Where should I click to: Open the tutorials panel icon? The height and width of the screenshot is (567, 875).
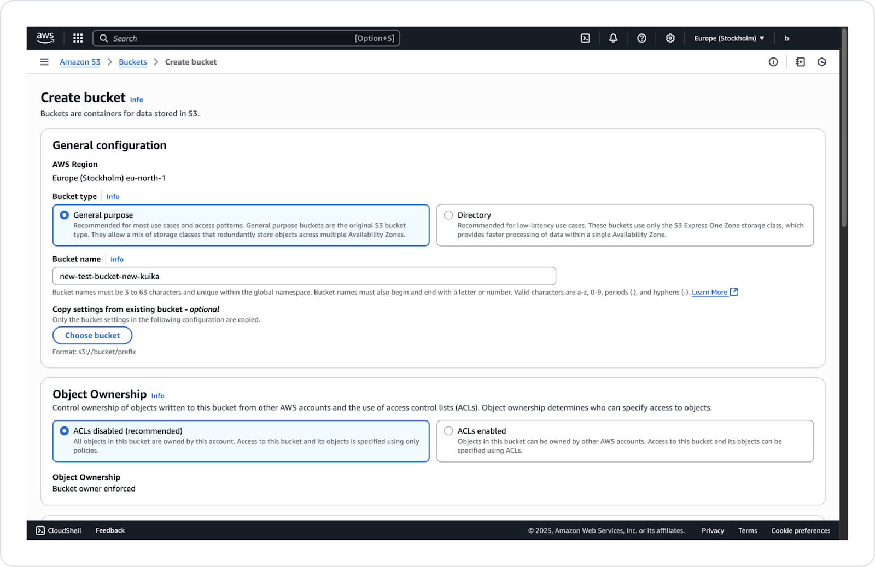click(x=801, y=62)
